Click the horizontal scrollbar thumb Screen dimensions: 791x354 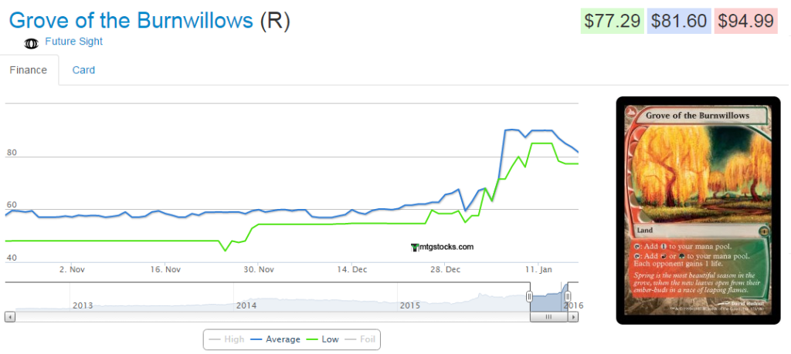click(549, 317)
